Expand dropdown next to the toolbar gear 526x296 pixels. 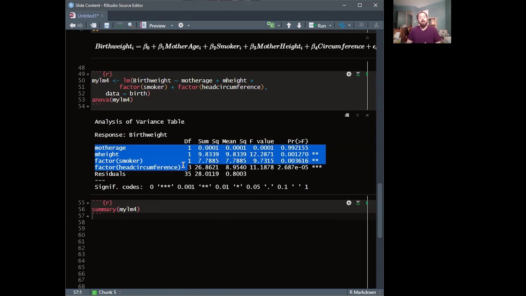[189, 25]
